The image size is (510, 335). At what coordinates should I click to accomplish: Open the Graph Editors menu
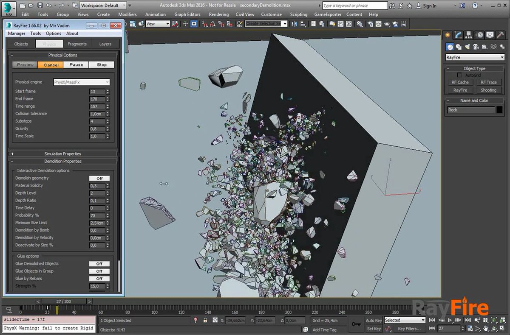(x=187, y=14)
